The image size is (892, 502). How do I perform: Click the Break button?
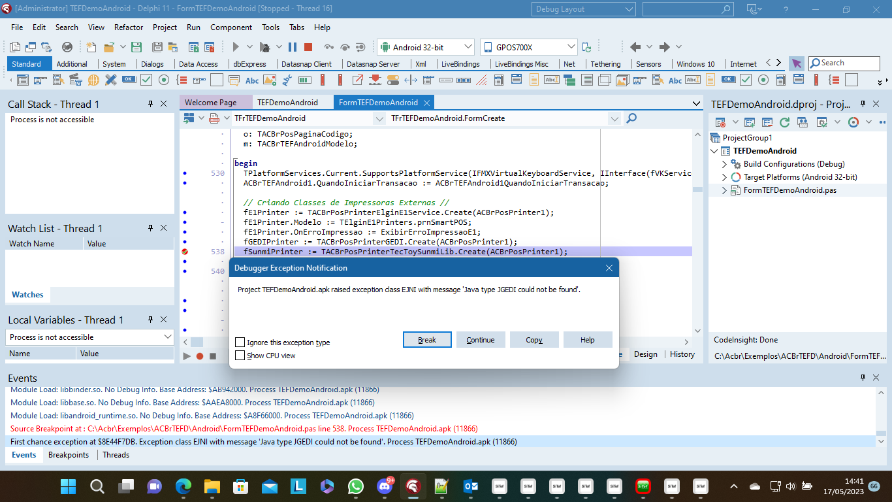pos(427,340)
